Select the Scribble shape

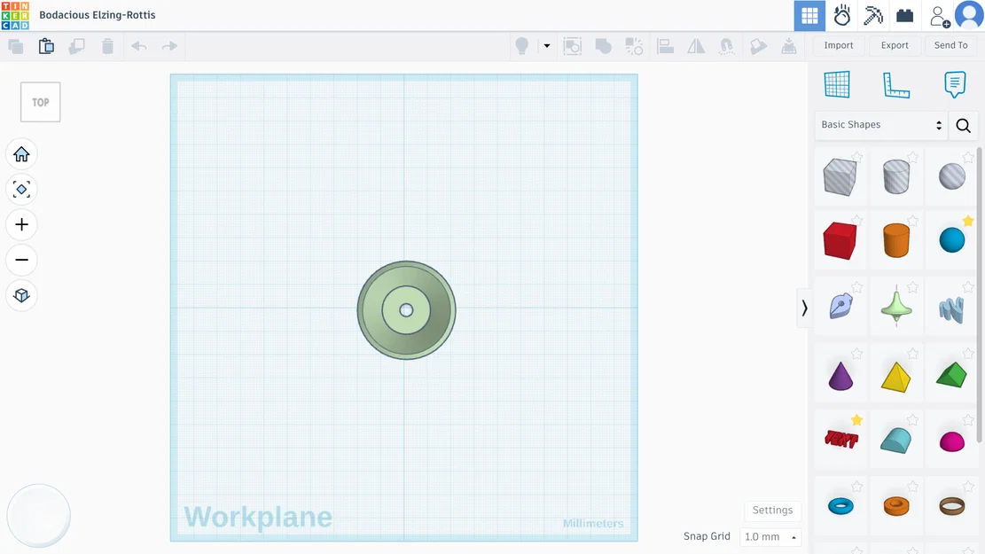point(840,308)
